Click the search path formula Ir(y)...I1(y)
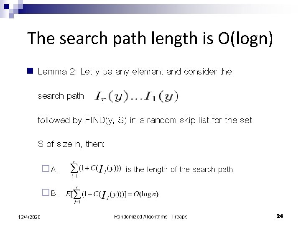 tap(136, 97)
